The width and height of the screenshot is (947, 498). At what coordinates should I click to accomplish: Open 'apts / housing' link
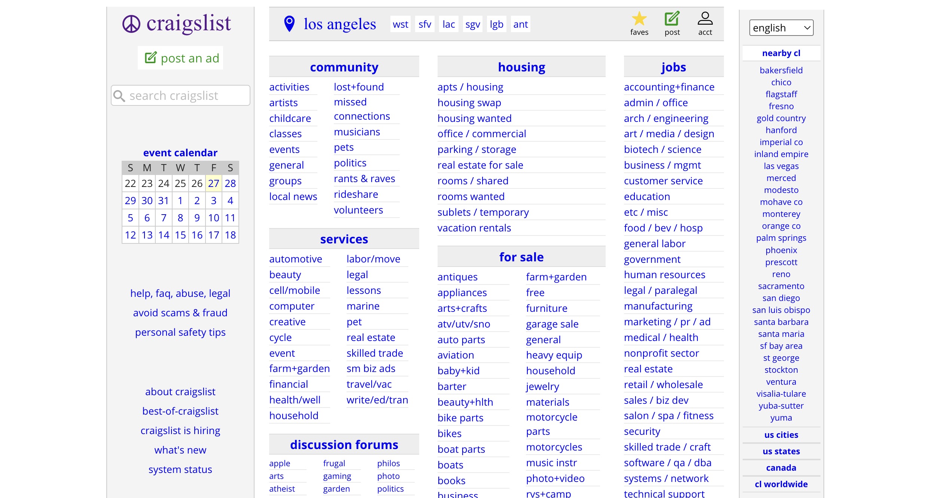[x=470, y=87]
